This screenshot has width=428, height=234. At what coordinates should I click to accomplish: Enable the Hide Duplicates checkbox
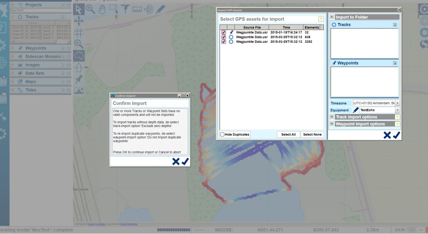click(222, 134)
